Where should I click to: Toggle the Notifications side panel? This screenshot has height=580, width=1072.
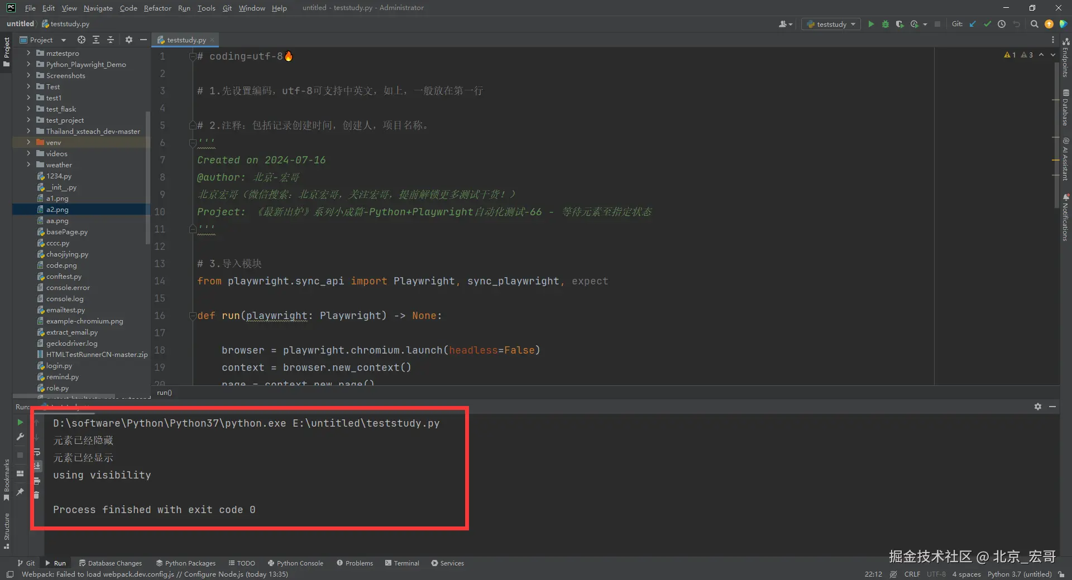tap(1066, 217)
